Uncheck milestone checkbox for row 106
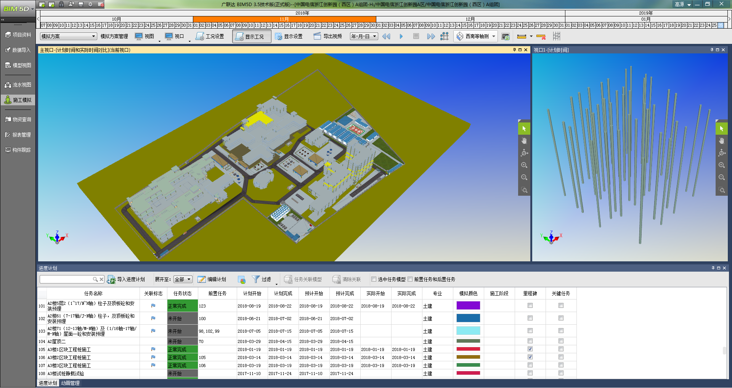Screen dimensions: 732x388 530,357
